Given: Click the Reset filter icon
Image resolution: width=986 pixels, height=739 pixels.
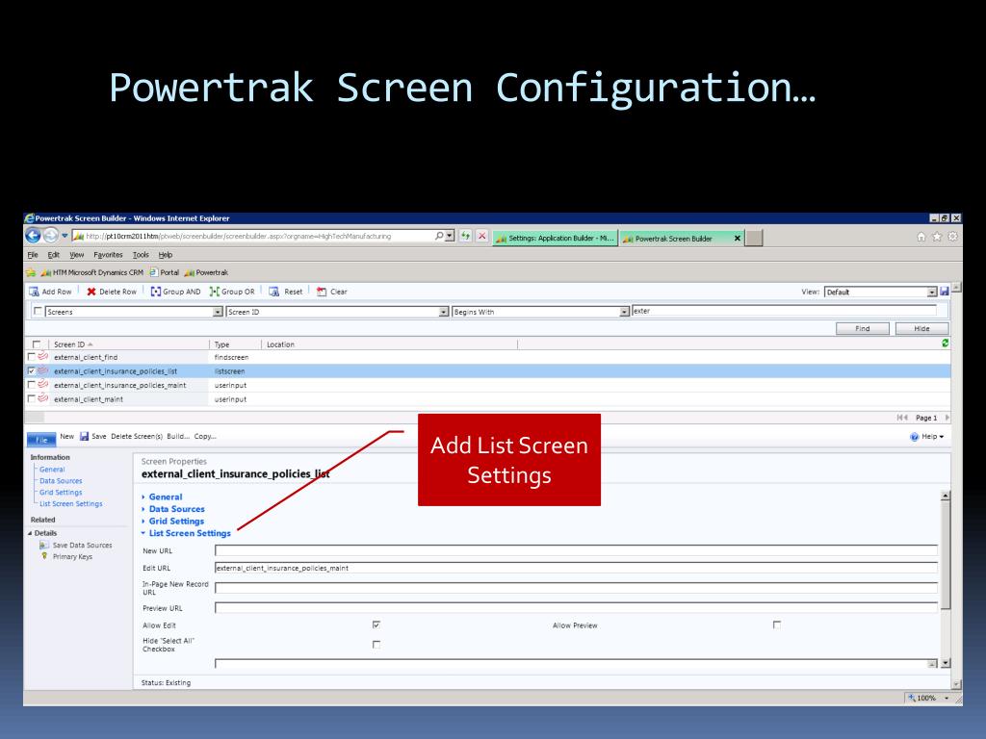Looking at the screenshot, I should 274,292.
